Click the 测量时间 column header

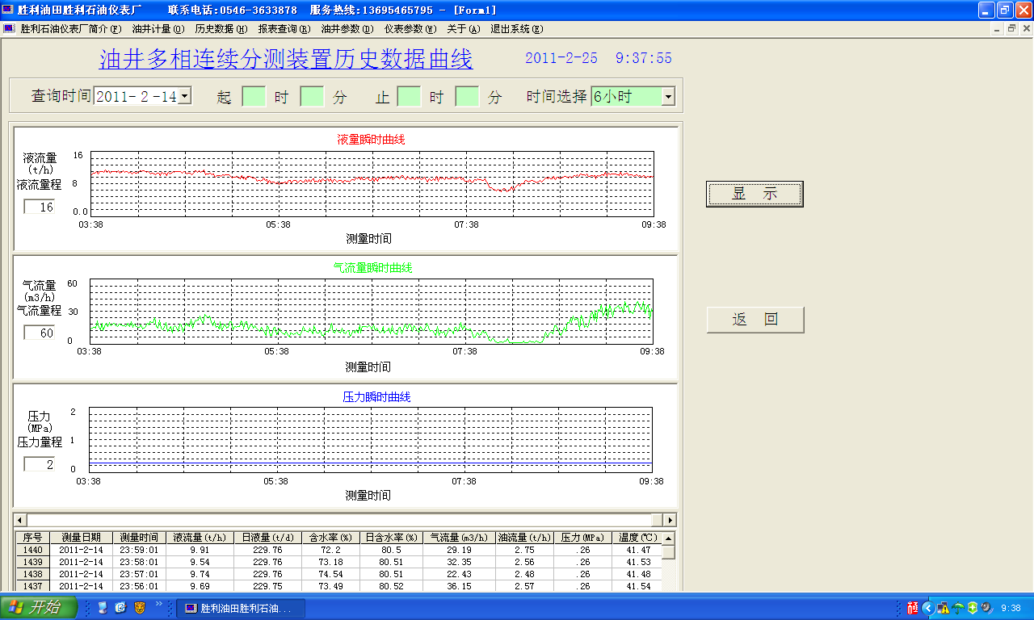point(138,538)
